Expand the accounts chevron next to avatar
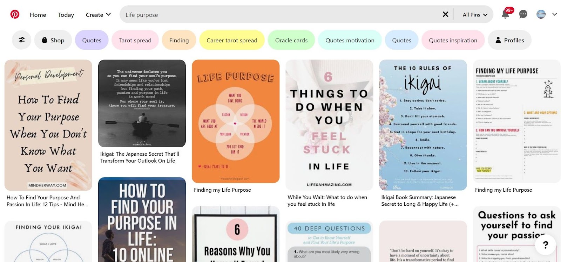Viewport: 561px width, 262px height. click(554, 14)
